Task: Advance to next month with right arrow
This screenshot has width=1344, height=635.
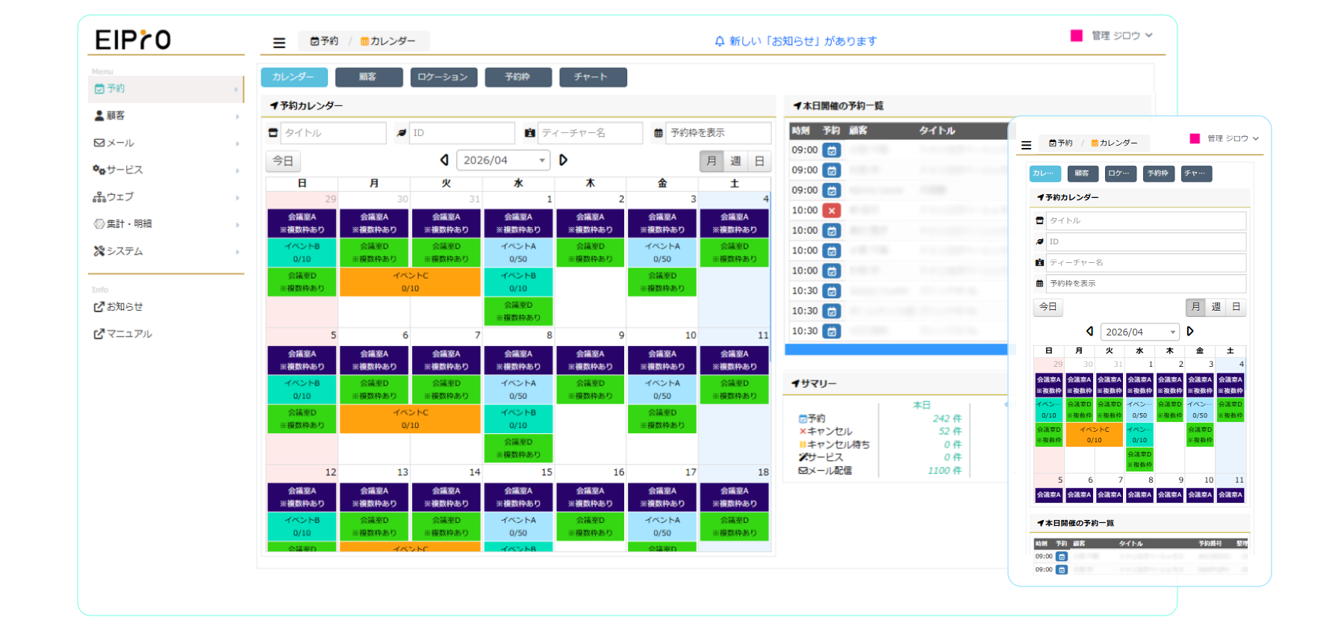Action: pos(564,160)
